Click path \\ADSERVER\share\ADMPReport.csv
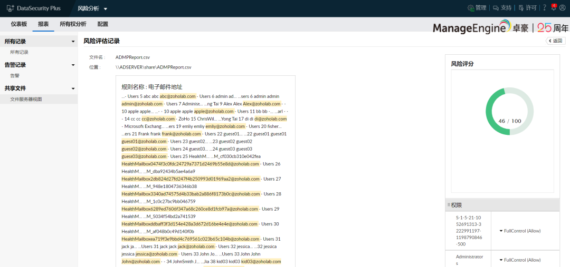 tap(154, 67)
